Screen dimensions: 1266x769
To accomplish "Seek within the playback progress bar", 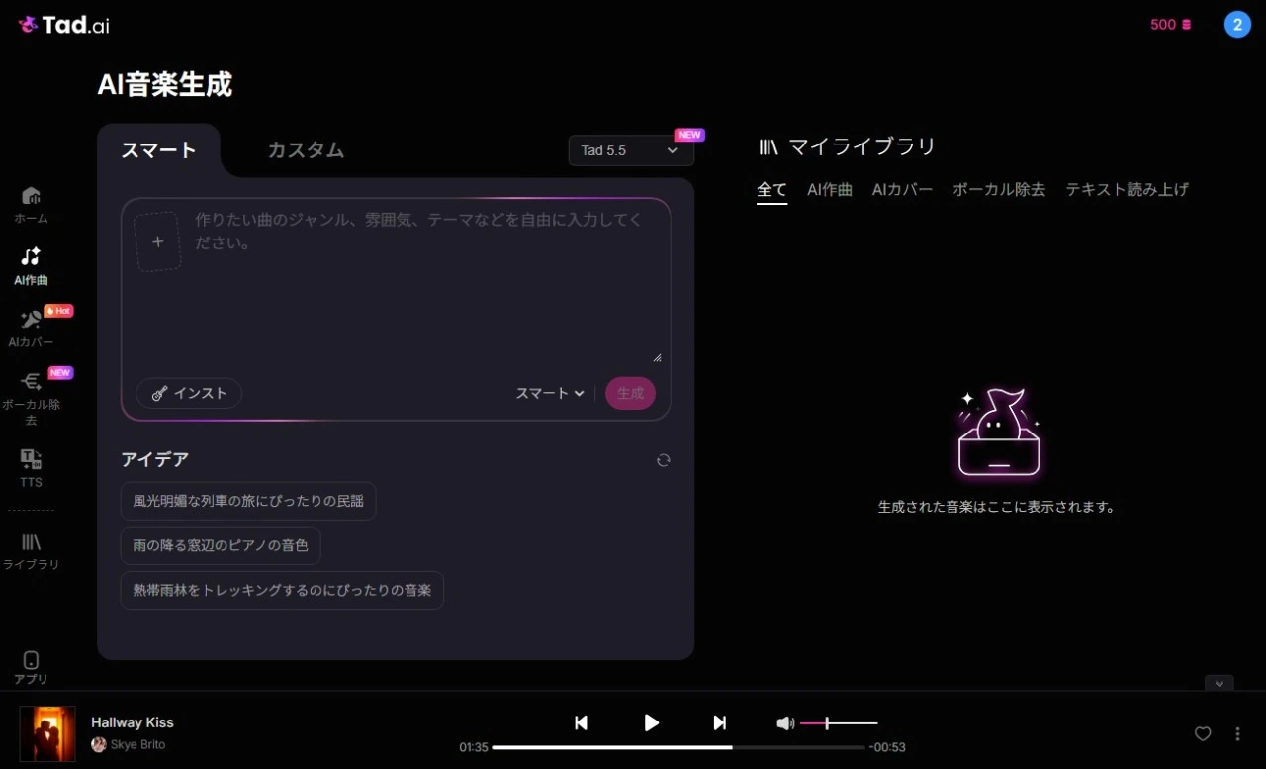I will [678, 747].
